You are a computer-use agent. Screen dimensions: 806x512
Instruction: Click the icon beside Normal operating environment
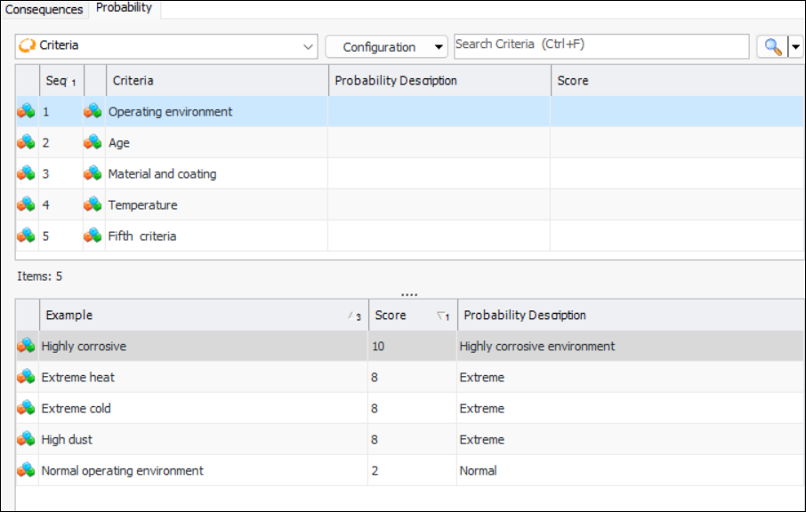(x=27, y=471)
